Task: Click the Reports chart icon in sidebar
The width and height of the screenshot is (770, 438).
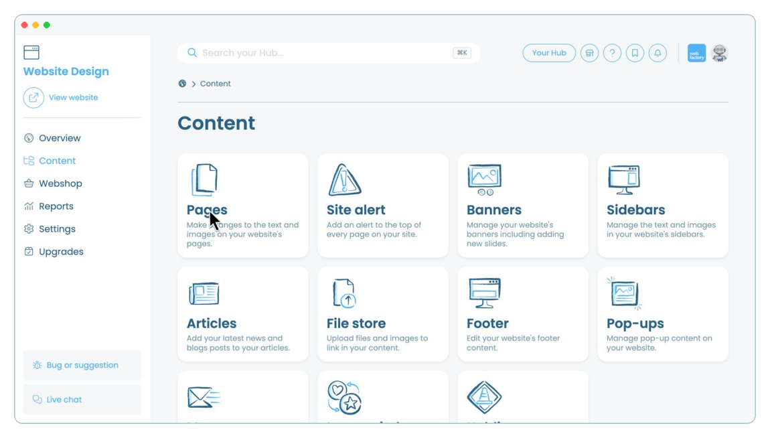Action: pyautogui.click(x=29, y=206)
